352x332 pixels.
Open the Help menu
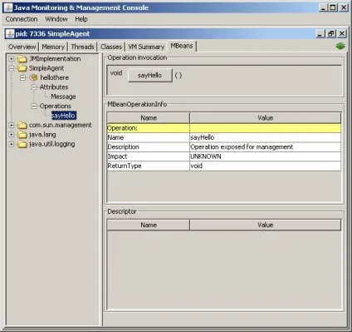(81, 19)
